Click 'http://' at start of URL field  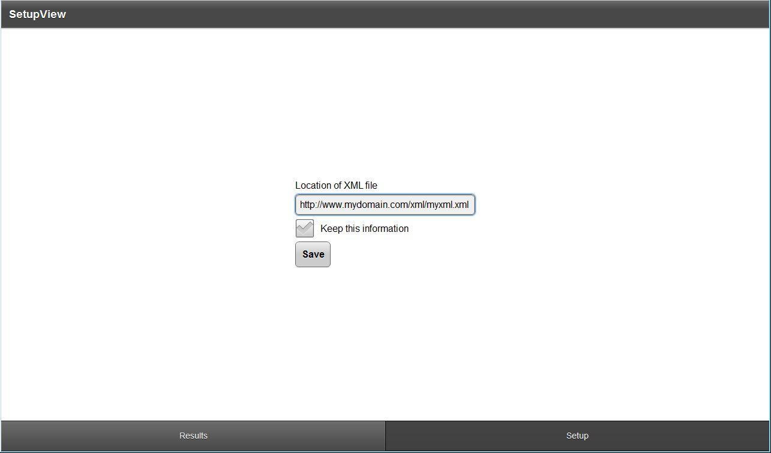[310, 205]
